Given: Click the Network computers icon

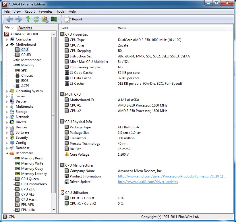Looking at the screenshot, I should click(12, 117).
